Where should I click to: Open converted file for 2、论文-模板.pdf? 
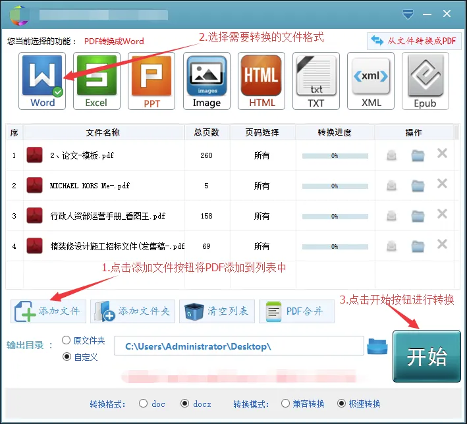[x=392, y=155]
